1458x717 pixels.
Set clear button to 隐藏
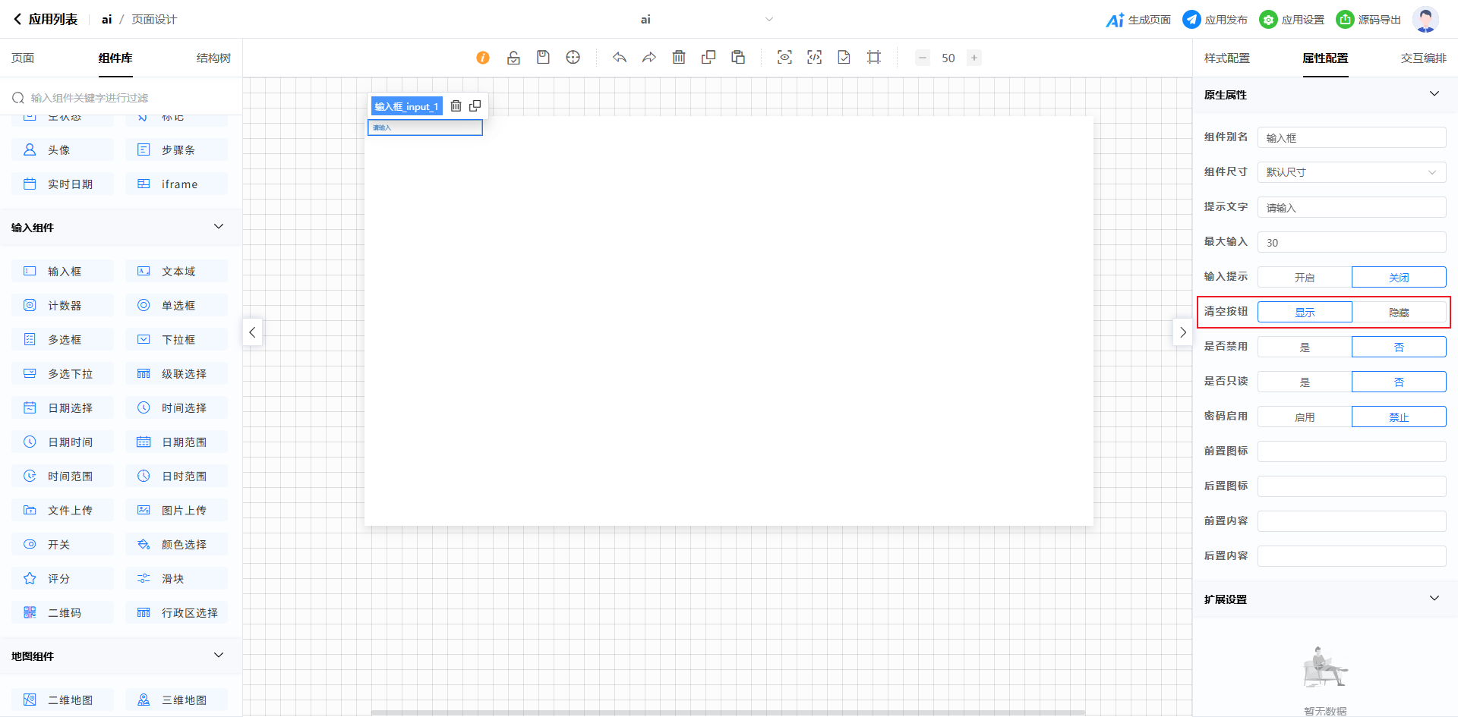click(x=1399, y=313)
